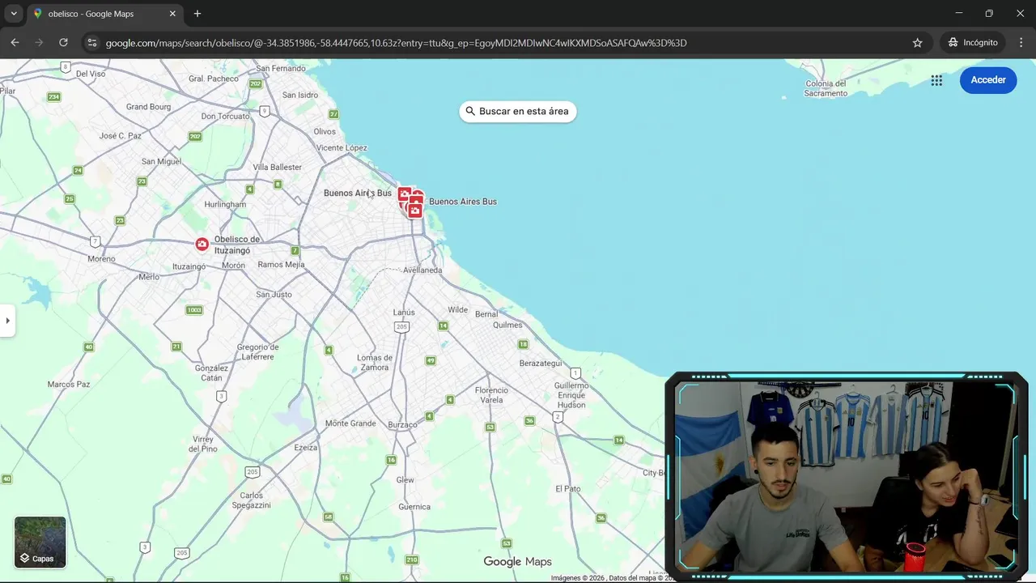Click the Grand Bourg map label
Screen dimensions: 1036x583
coord(148,106)
